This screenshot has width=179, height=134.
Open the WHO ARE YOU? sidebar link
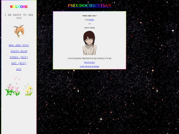[19, 45]
